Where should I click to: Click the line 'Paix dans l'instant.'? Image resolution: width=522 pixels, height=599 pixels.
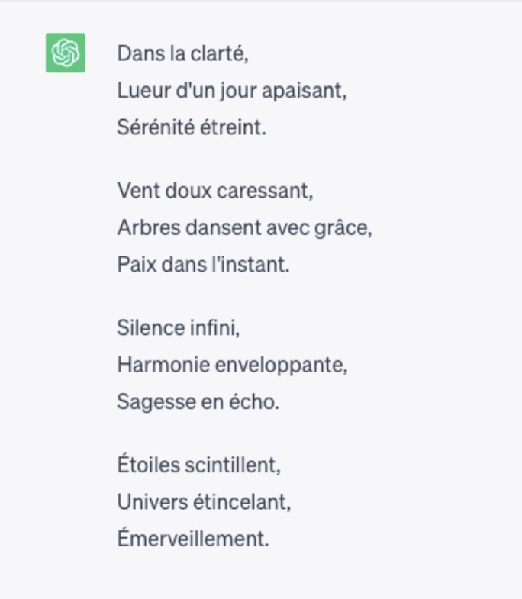203,265
